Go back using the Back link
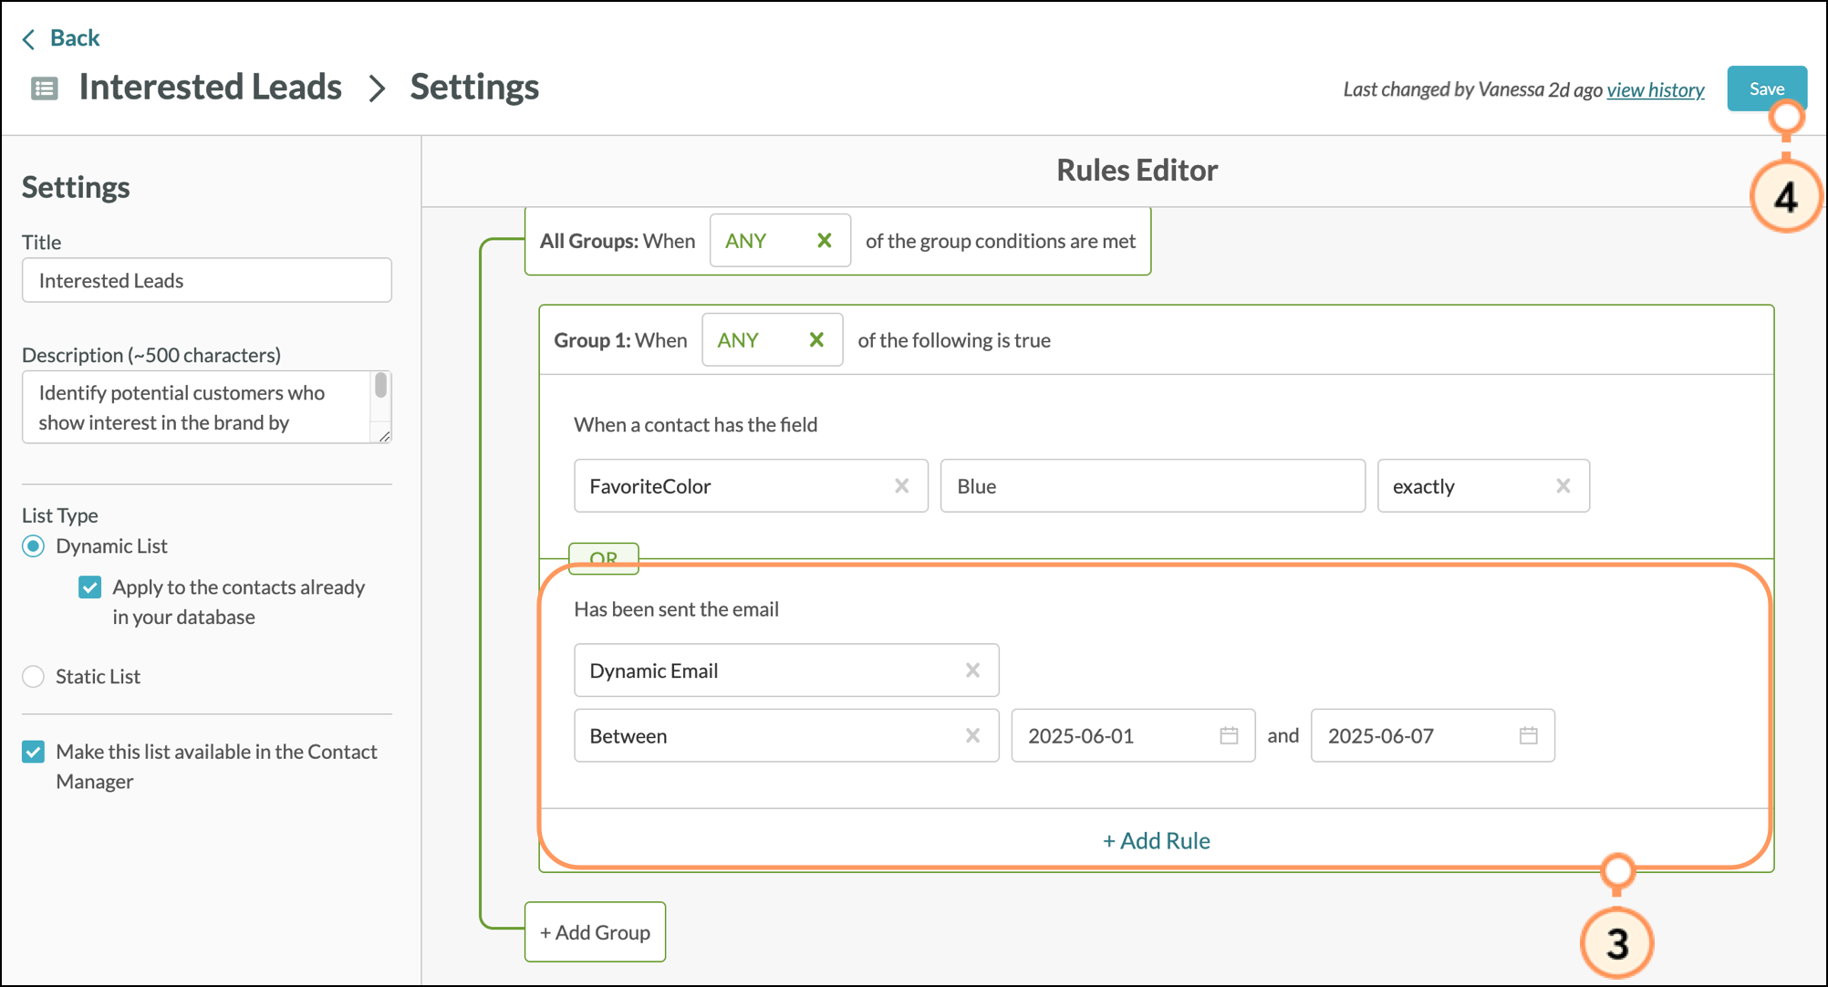Screen dimensions: 1828x987 click(62, 38)
